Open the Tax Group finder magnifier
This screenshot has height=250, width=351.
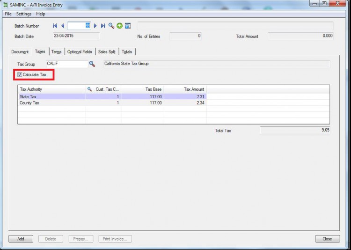[x=92, y=64]
